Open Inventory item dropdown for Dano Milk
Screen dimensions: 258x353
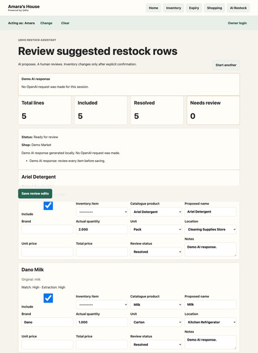(102, 304)
